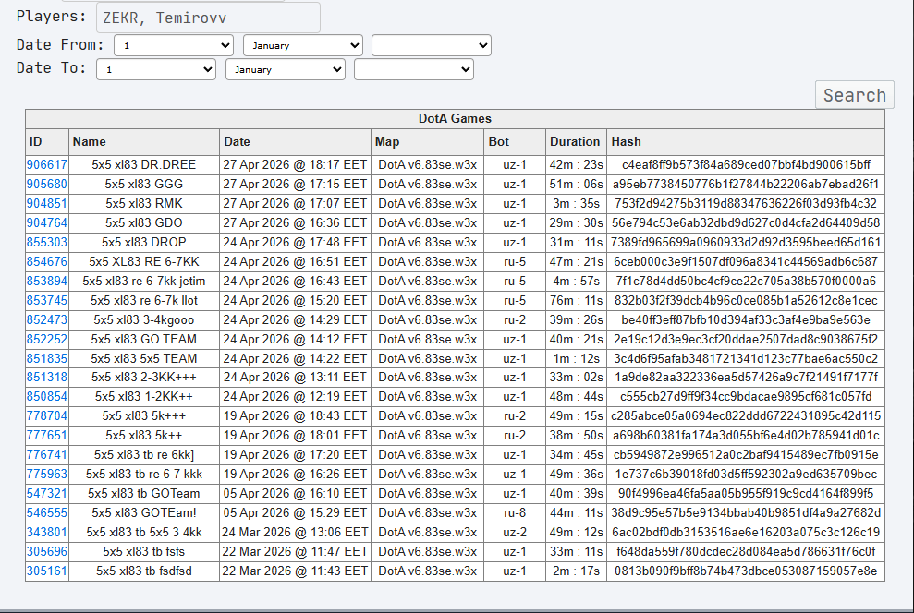Image resolution: width=914 pixels, height=613 pixels.
Task: Open game ID 851835
Action: 46,358
